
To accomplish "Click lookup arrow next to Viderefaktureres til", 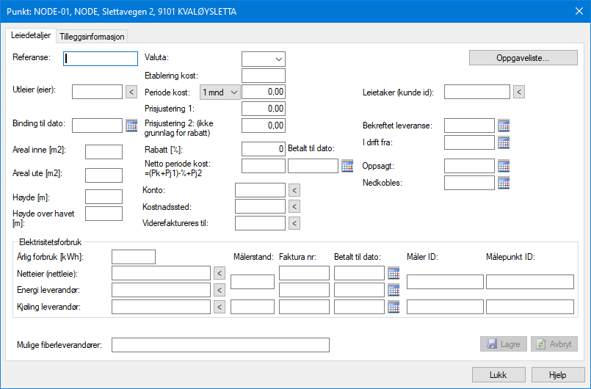I will [294, 223].
